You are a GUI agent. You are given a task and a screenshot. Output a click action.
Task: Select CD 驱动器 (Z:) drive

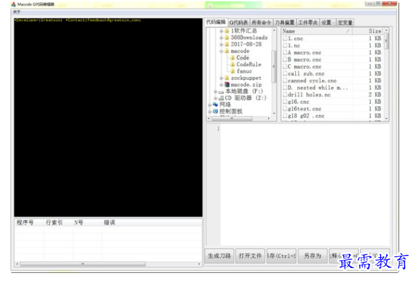tap(245, 98)
